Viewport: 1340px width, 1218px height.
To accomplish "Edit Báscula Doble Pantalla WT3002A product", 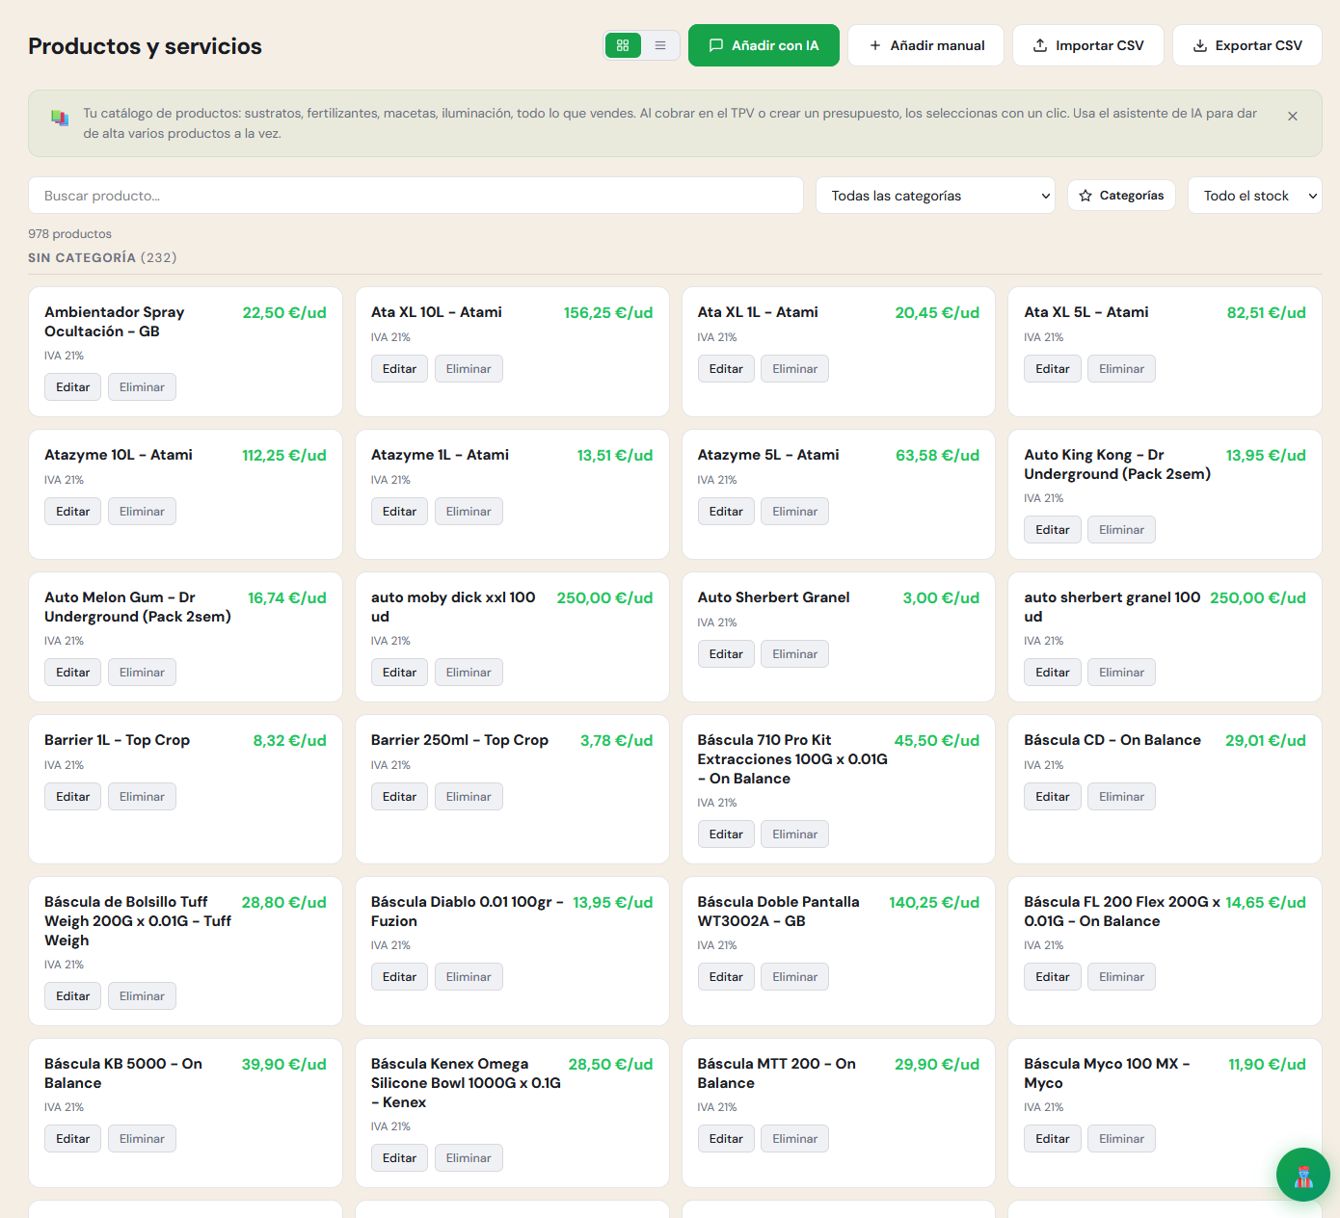I will click(726, 977).
